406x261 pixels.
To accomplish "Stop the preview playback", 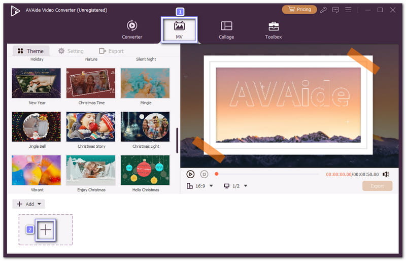I will point(205,174).
